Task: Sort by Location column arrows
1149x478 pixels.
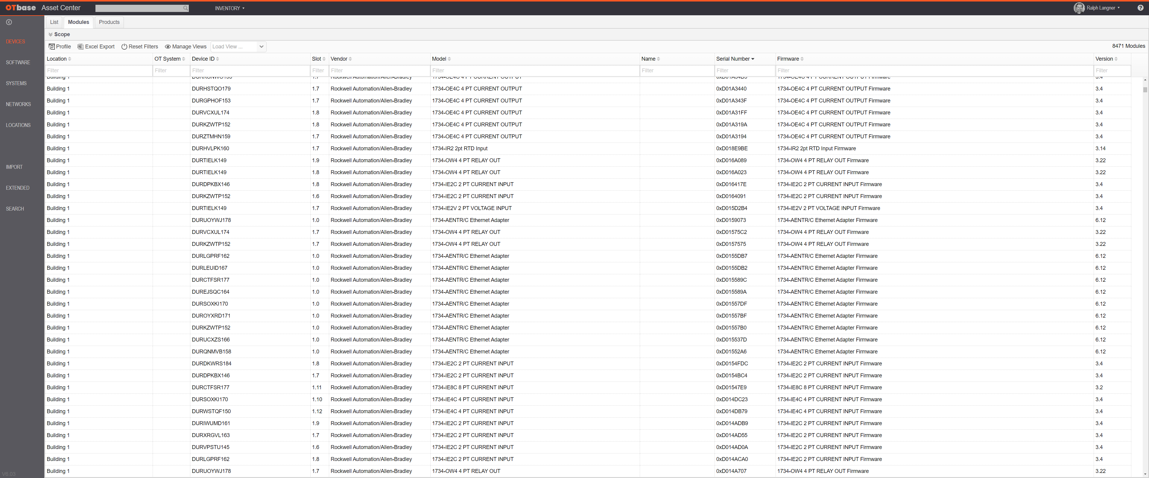Action: point(70,59)
